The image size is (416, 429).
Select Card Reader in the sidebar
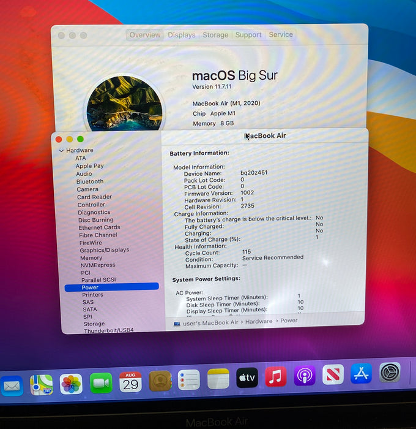94,197
